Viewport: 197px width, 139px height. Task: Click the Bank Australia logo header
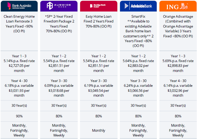tap(19, 6)
